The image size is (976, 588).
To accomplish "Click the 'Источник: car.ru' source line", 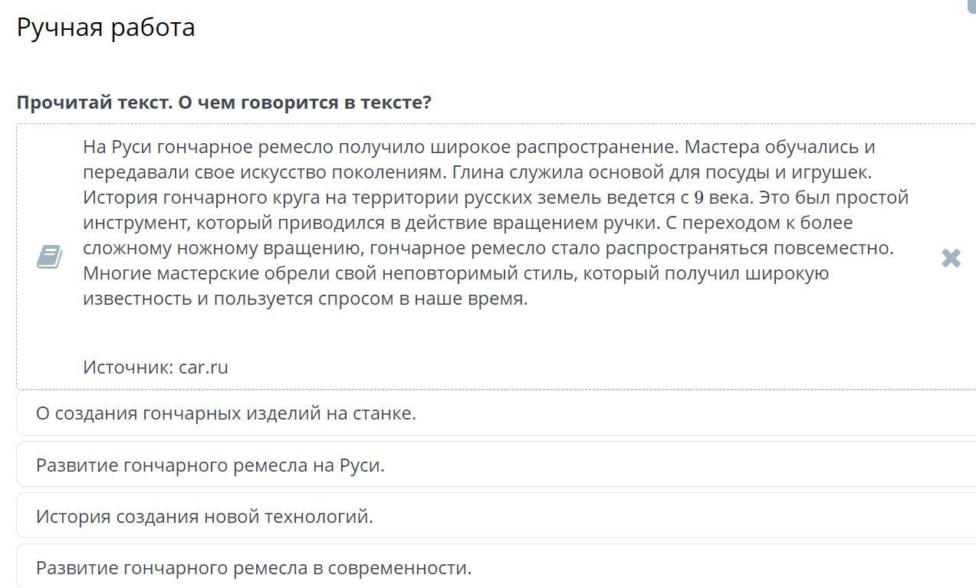I will click(156, 367).
